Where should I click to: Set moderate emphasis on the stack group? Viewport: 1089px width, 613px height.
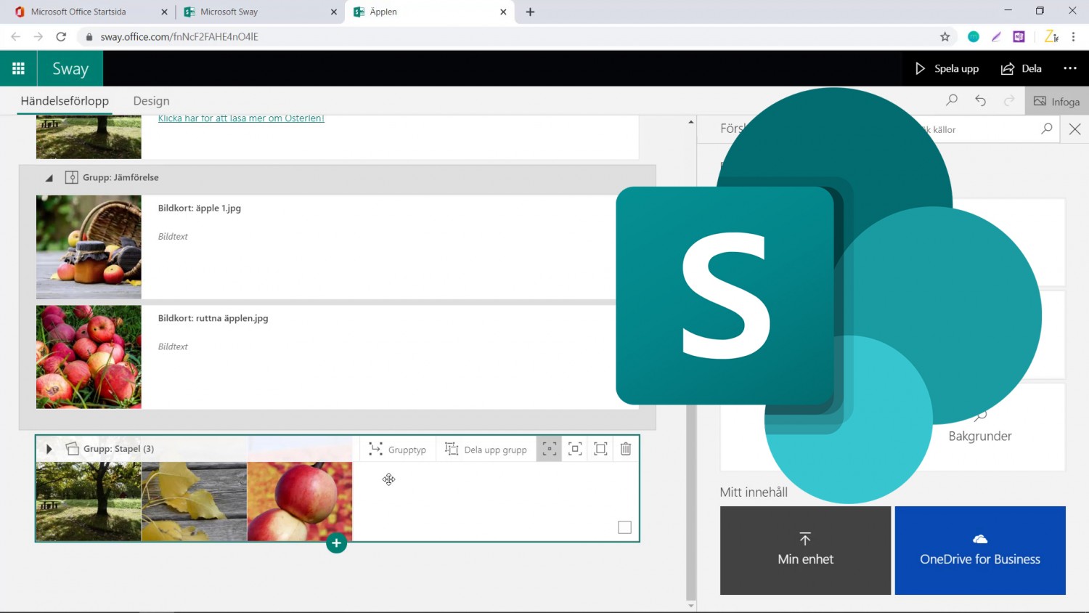click(575, 449)
